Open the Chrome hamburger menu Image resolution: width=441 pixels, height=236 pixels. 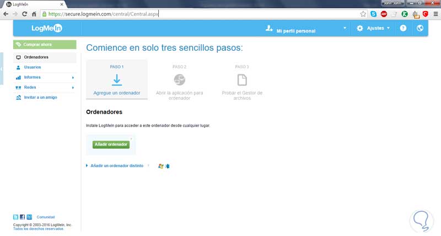coord(435,14)
